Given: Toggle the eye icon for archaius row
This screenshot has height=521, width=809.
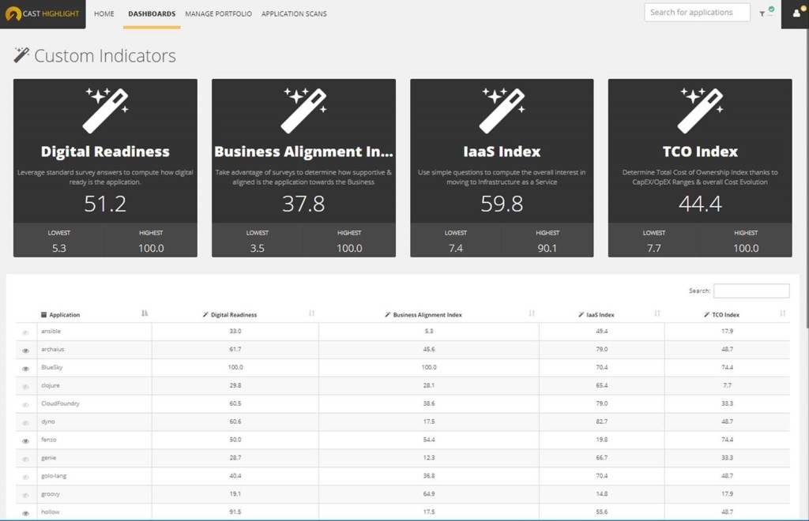Looking at the screenshot, I should (26, 350).
